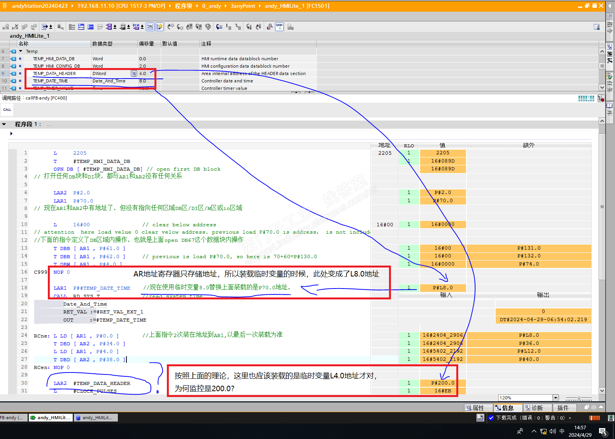The height and width of the screenshot is (439, 615).
Task: Click the database lock icon in toolbar
Action: pyautogui.click(x=290, y=27)
